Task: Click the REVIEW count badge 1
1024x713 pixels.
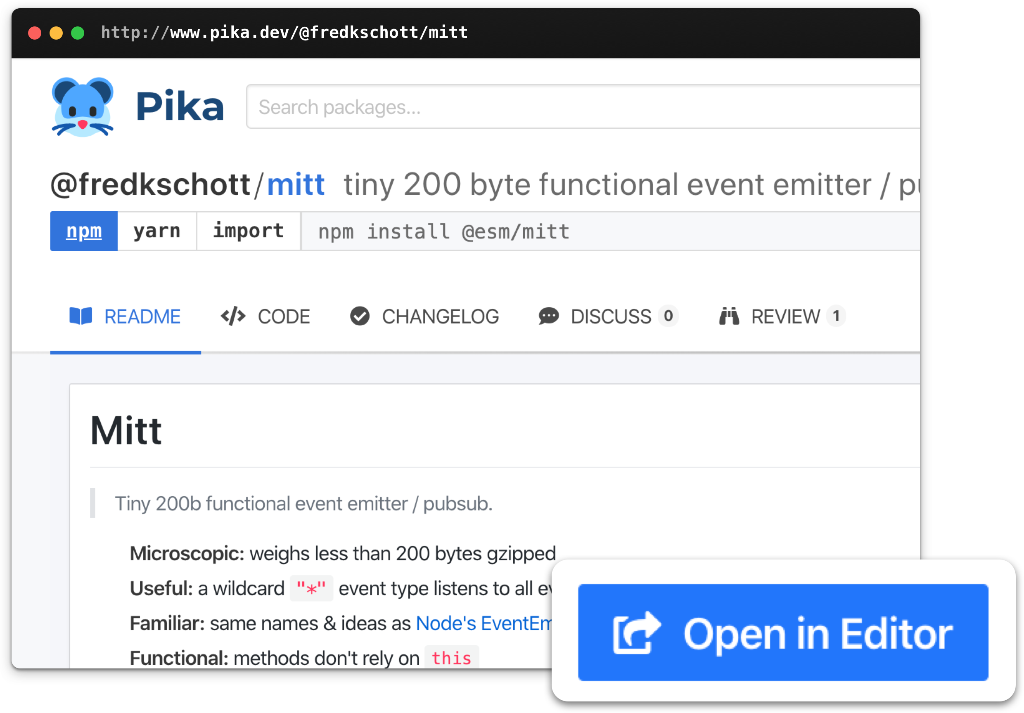Action: [836, 316]
